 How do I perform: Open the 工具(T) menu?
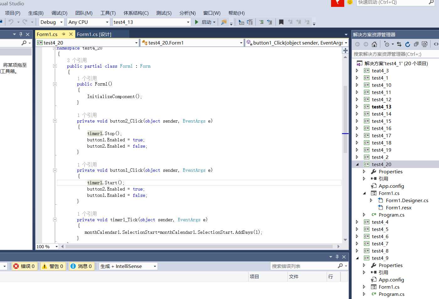coord(108,13)
